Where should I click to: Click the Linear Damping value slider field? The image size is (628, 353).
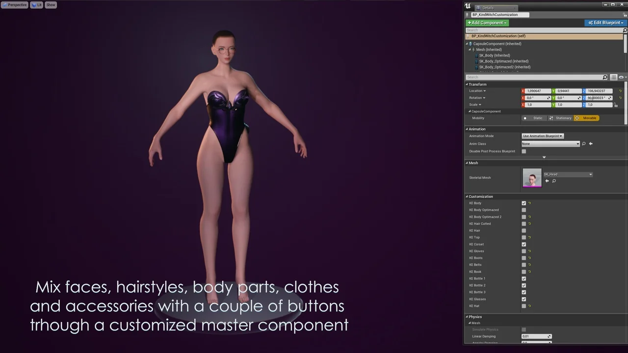tap(536, 336)
